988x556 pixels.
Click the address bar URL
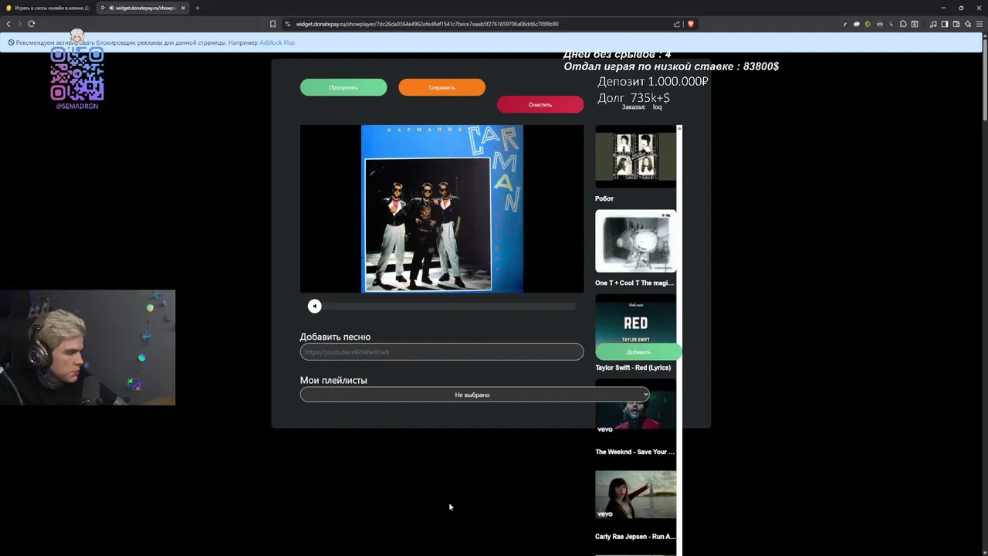427,24
